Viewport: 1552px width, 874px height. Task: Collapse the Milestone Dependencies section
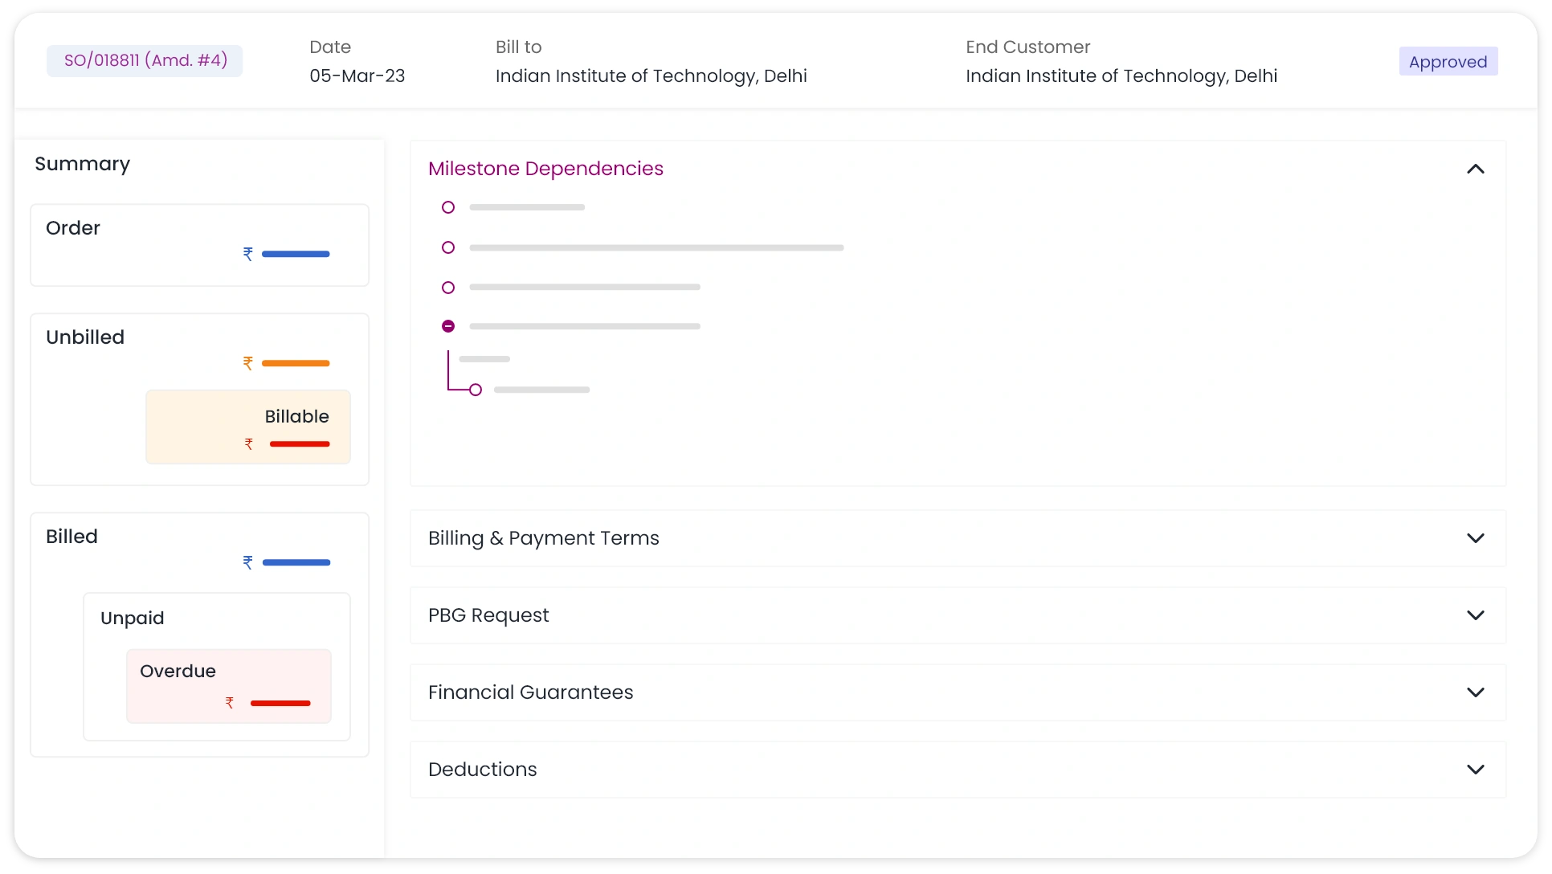tap(1475, 169)
